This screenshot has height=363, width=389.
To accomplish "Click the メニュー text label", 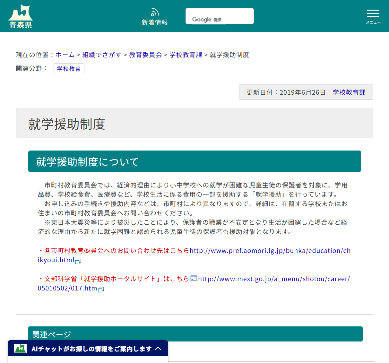I will [373, 22].
